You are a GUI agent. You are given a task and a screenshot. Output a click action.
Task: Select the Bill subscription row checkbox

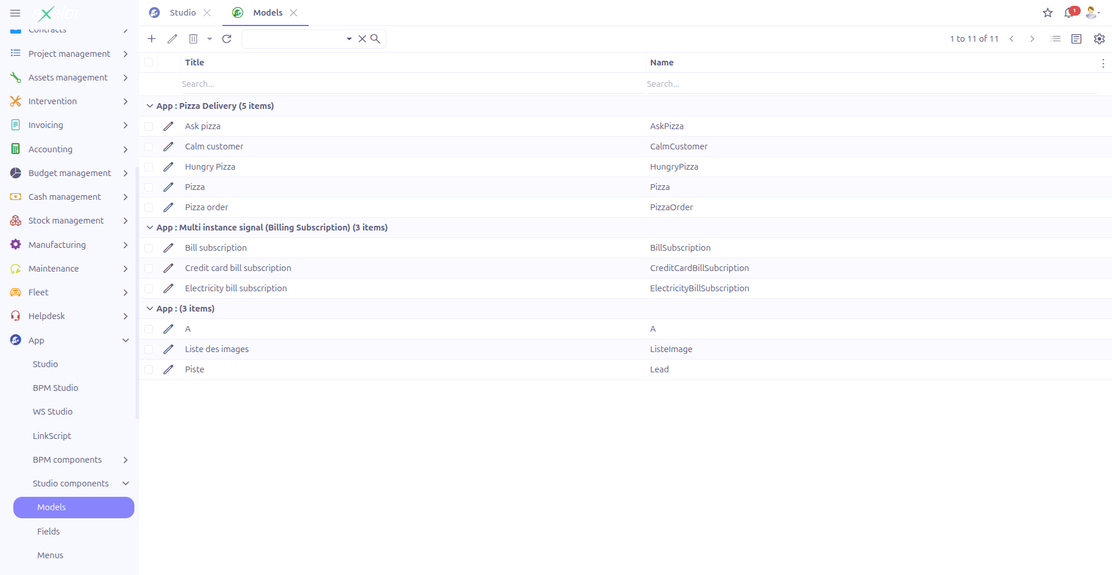coord(149,248)
